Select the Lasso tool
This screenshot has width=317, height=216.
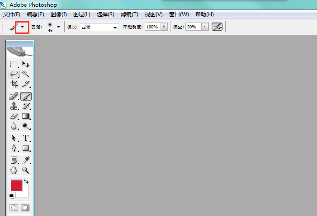tap(14, 74)
